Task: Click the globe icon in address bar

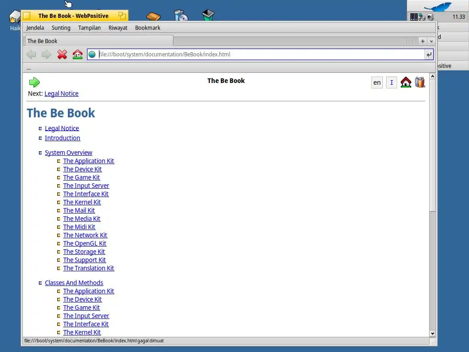Action: (x=92, y=55)
